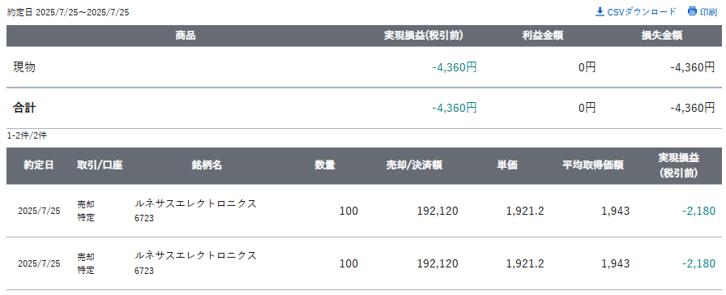Select the 売却/決済額 column header

[x=414, y=165]
